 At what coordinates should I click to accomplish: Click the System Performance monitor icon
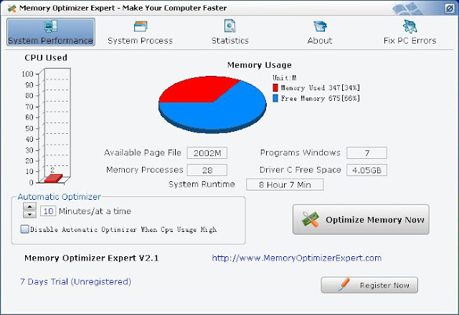pos(51,26)
